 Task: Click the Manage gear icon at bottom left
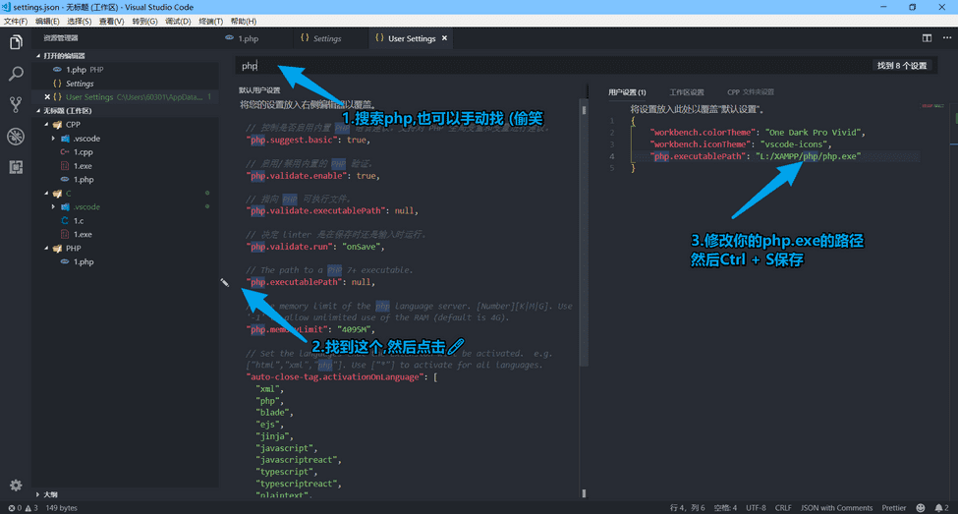pyautogui.click(x=16, y=485)
